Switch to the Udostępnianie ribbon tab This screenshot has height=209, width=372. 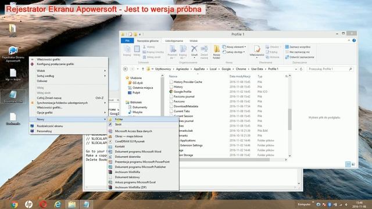174,41
